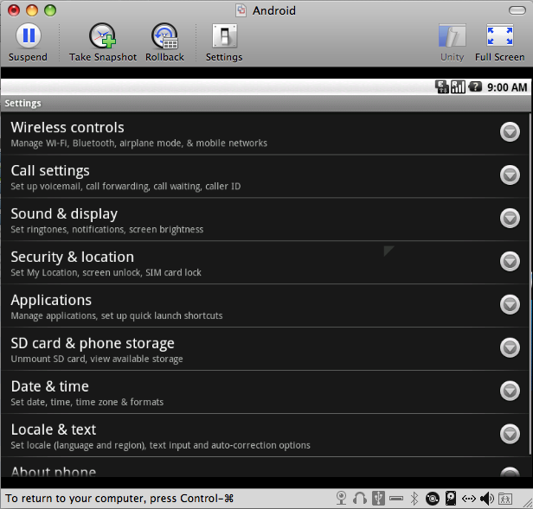Take a snapshot of the virtual machine
This screenshot has width=533, height=509.
pyautogui.click(x=103, y=36)
